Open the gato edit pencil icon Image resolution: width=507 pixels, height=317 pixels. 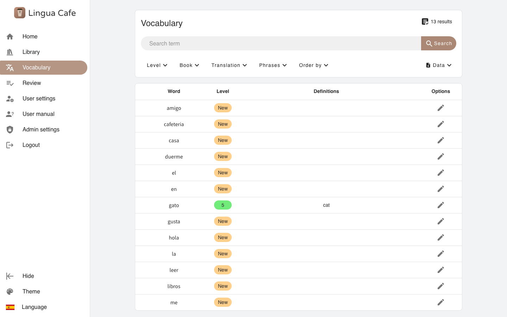(441, 205)
